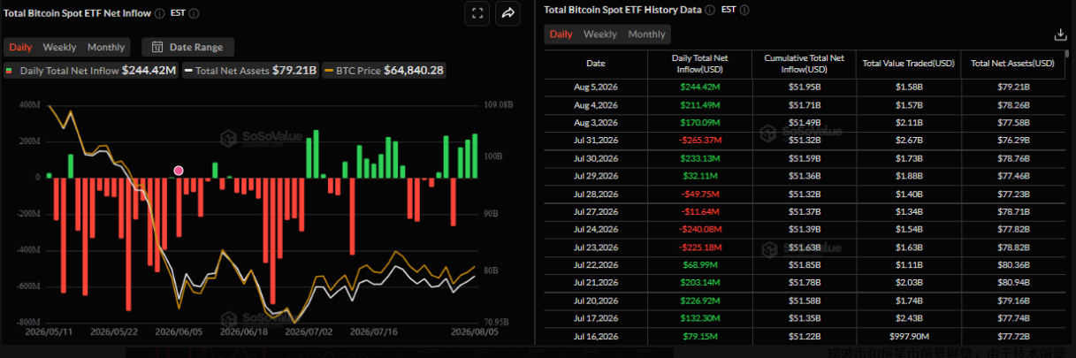Switch History Data table to Weekly
1076x358 pixels.
tap(600, 34)
